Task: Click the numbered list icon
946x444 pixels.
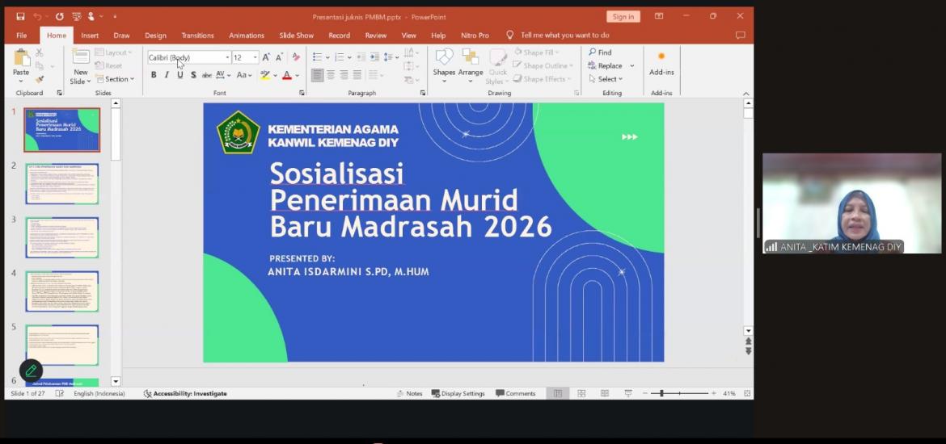Action: pyautogui.click(x=340, y=57)
